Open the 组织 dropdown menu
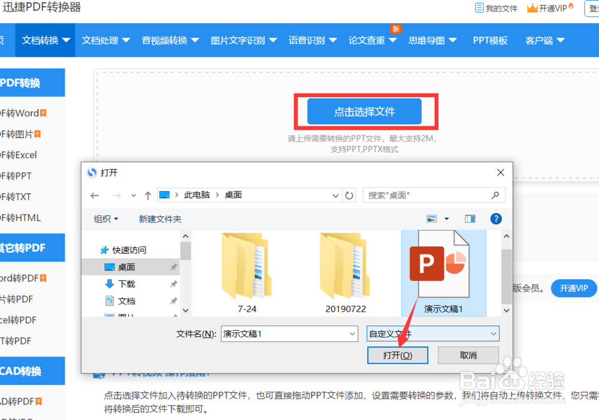 pos(106,219)
